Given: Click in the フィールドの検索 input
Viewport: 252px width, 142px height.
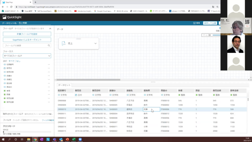Looking at the screenshot, I should coord(26,45).
